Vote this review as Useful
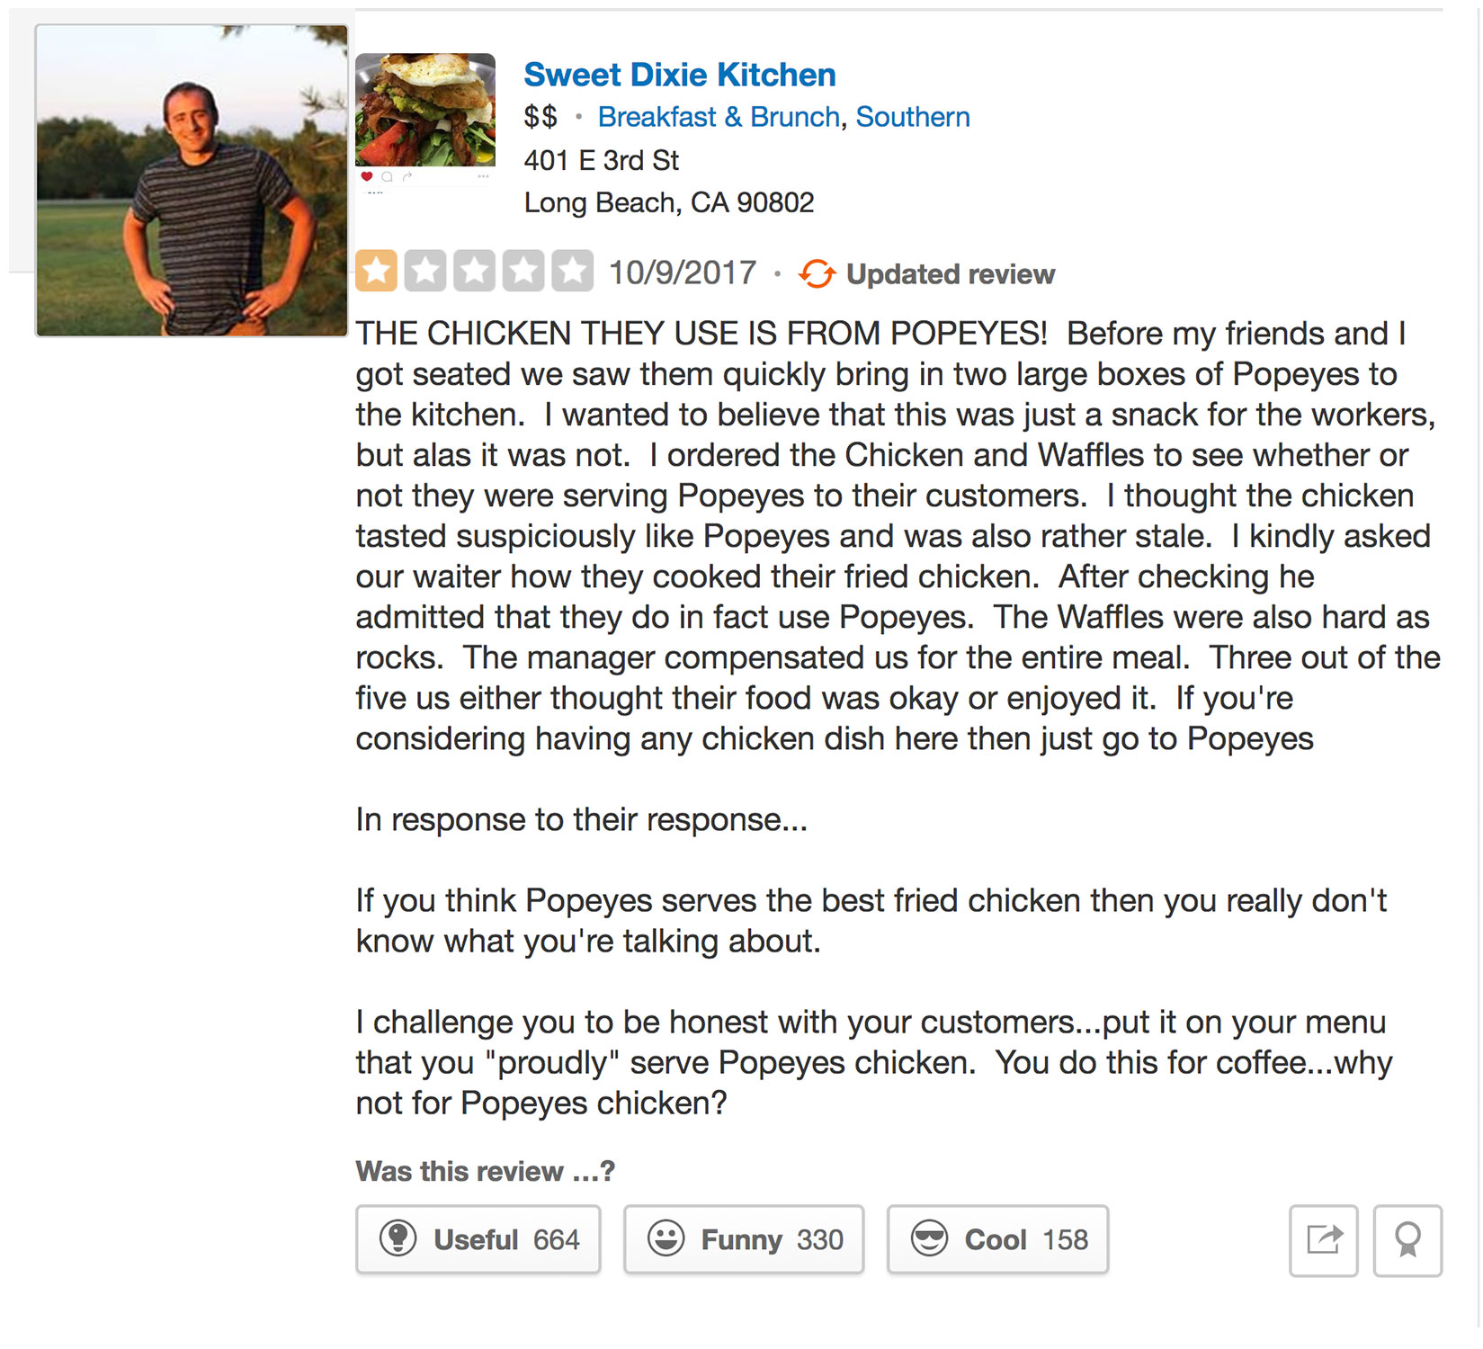The height and width of the screenshot is (1349, 1483). (478, 1239)
